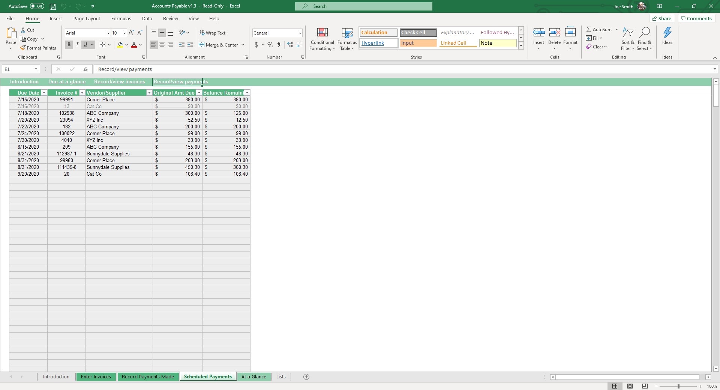Screen dimensions: 720x390
Task: Open the Data ribbon tab
Action: [147, 18]
